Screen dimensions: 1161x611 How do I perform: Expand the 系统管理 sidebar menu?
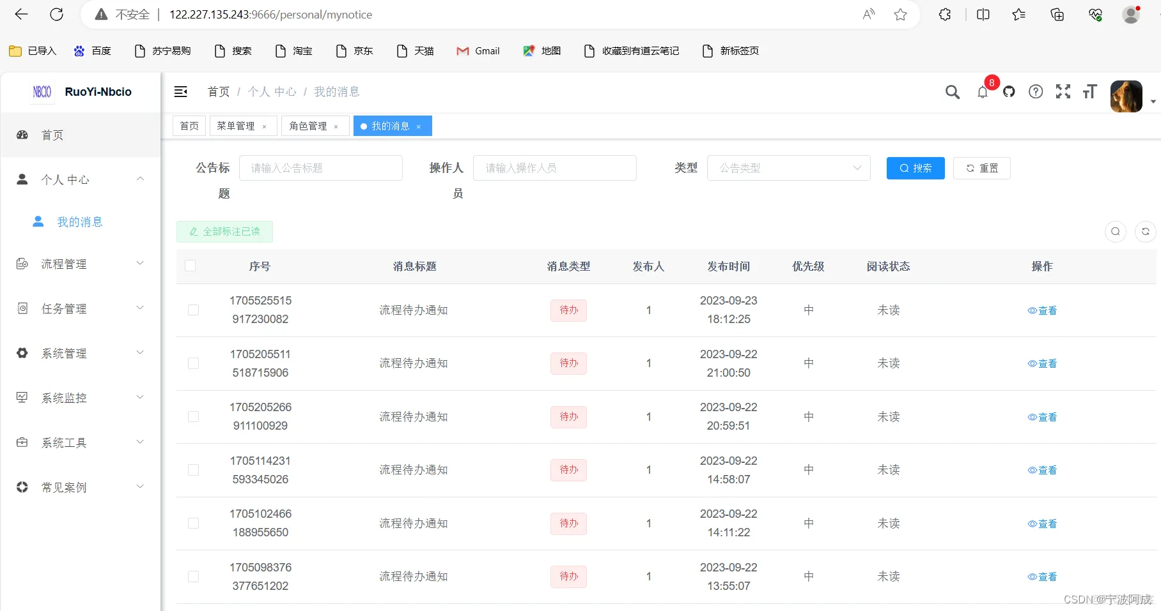80,353
